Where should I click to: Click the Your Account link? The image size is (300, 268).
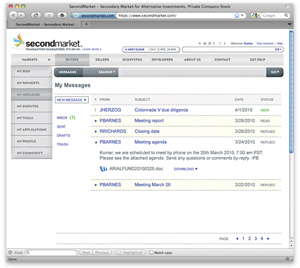pyautogui.click(x=265, y=43)
